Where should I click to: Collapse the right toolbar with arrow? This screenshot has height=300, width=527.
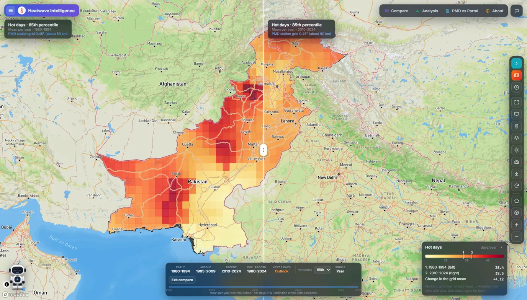[x=517, y=64]
